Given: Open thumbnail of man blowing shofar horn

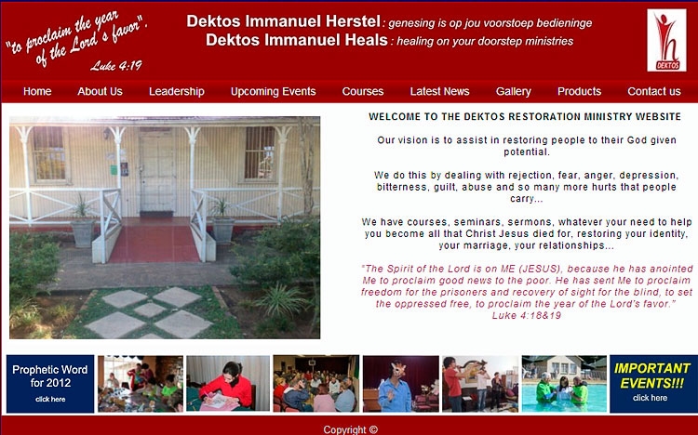Looking at the screenshot, I should pos(480,383).
